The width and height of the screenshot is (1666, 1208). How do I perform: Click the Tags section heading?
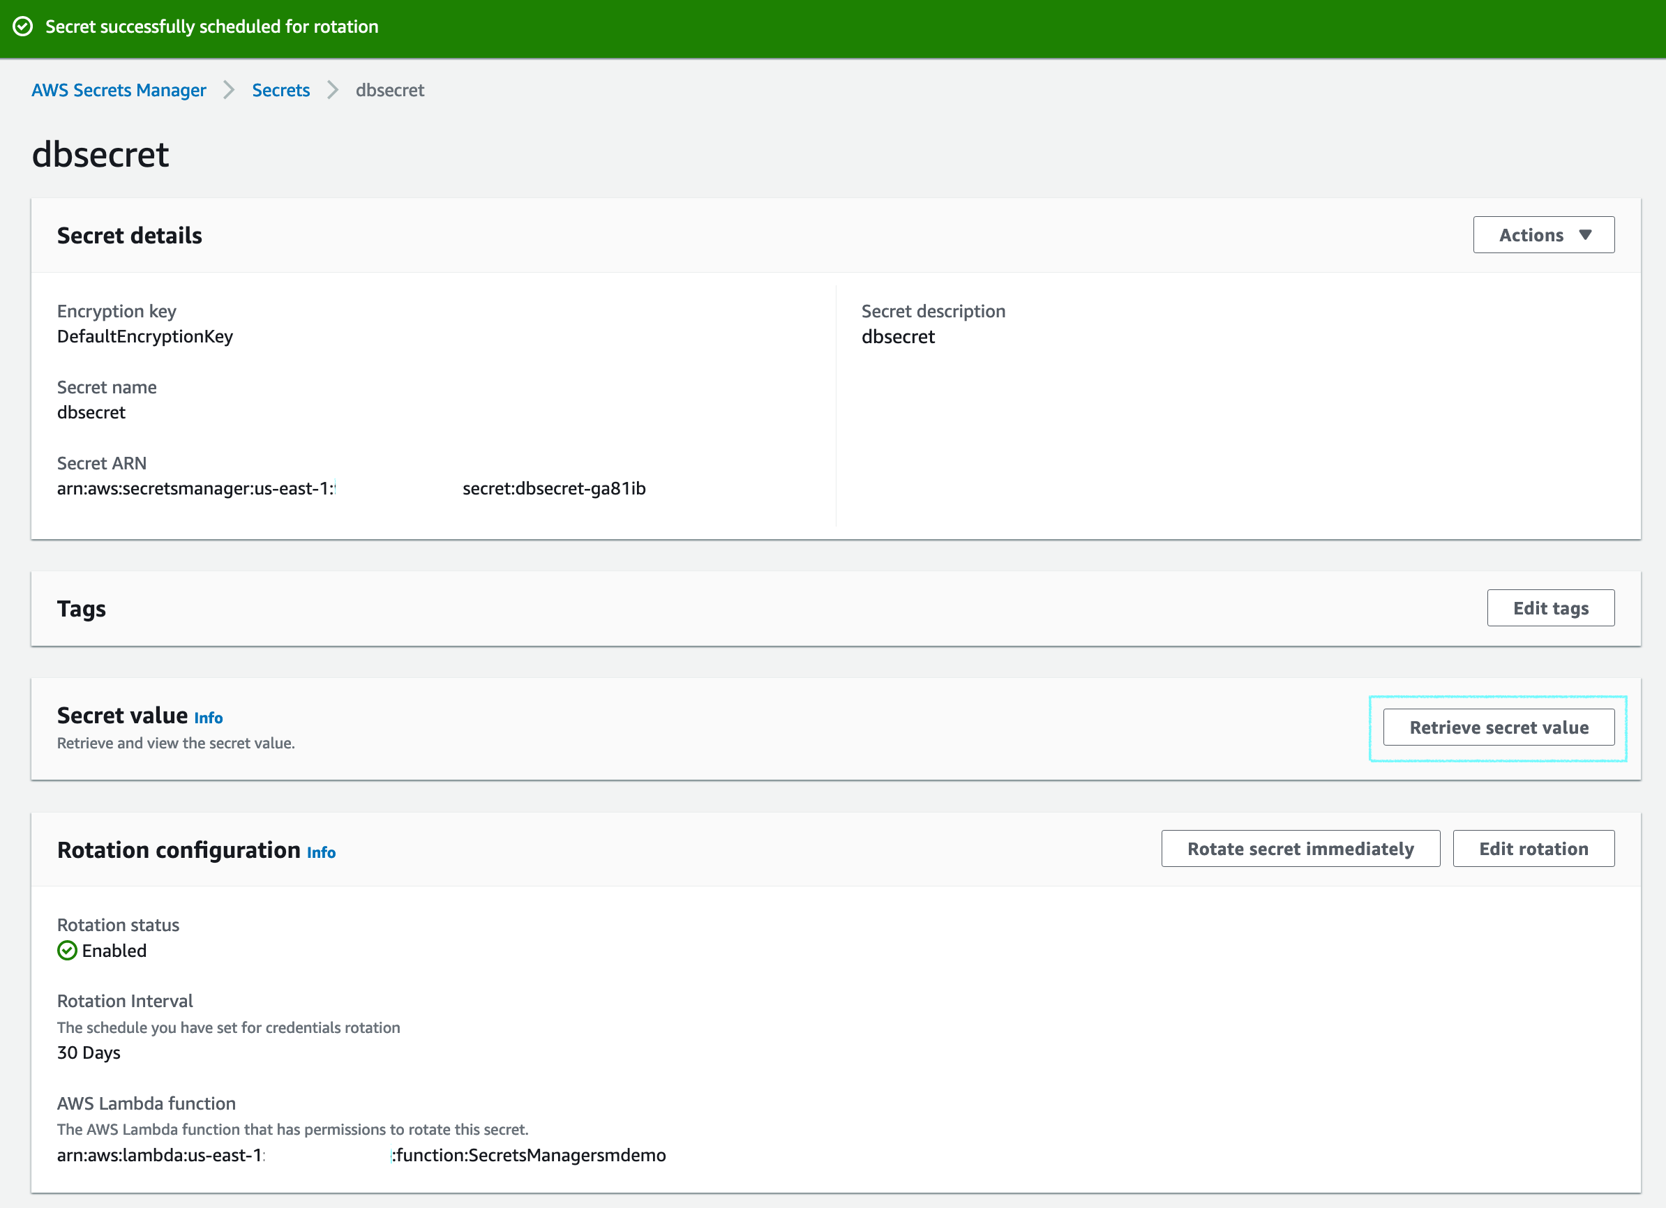click(x=82, y=609)
